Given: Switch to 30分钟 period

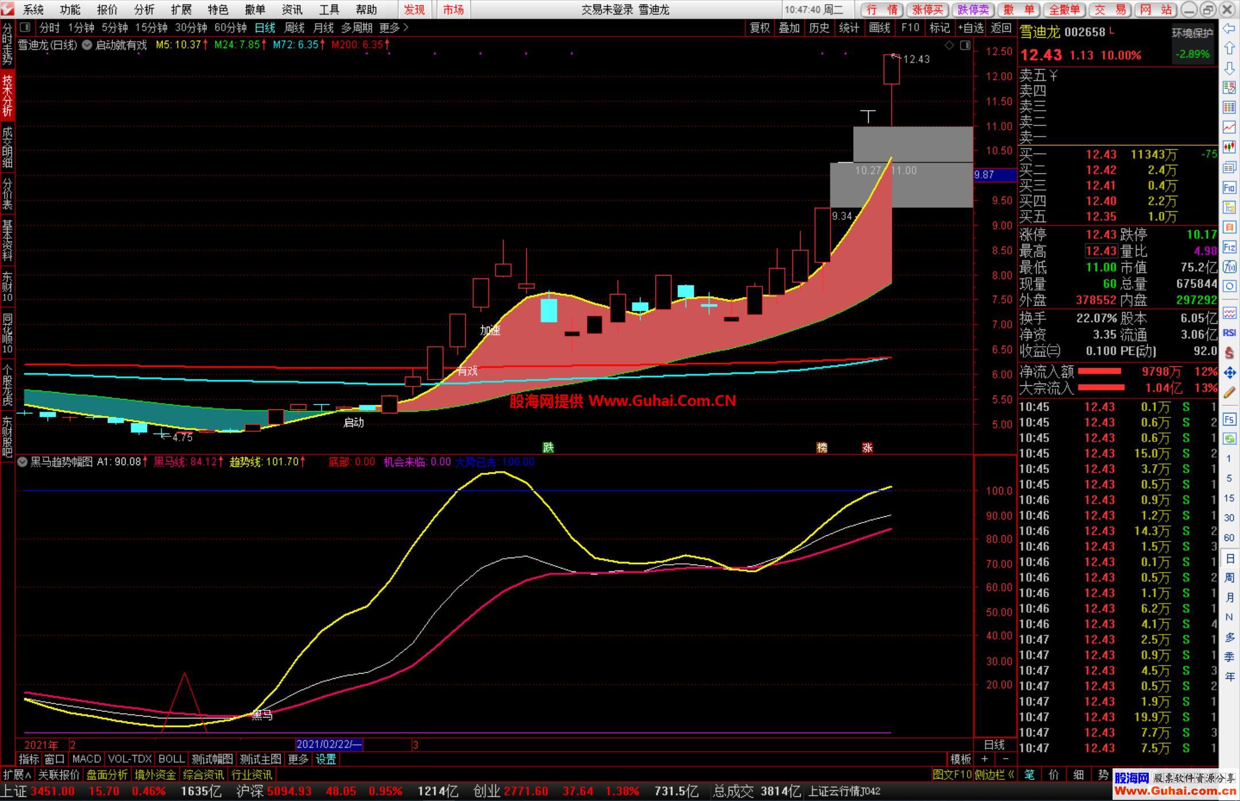Looking at the screenshot, I should coord(191,28).
